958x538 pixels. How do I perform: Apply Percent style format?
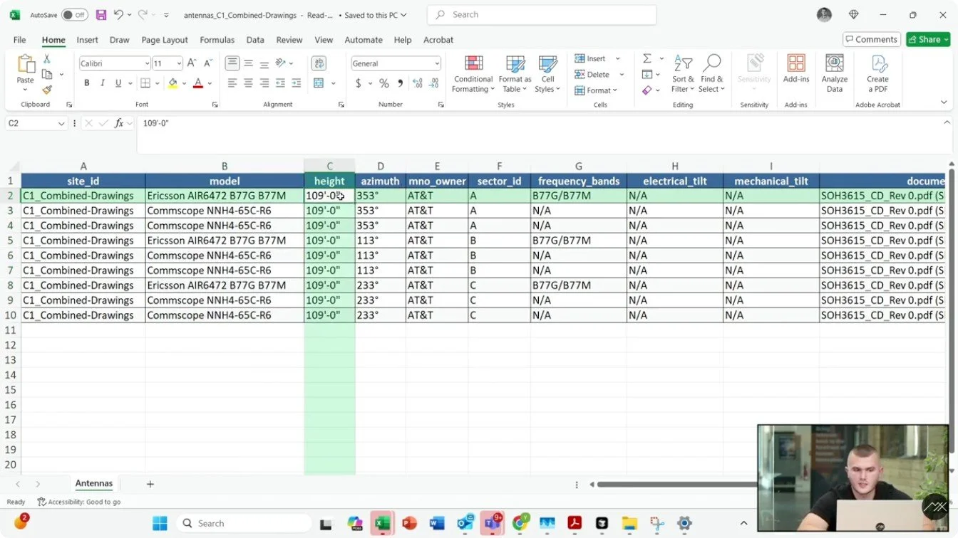(x=384, y=83)
